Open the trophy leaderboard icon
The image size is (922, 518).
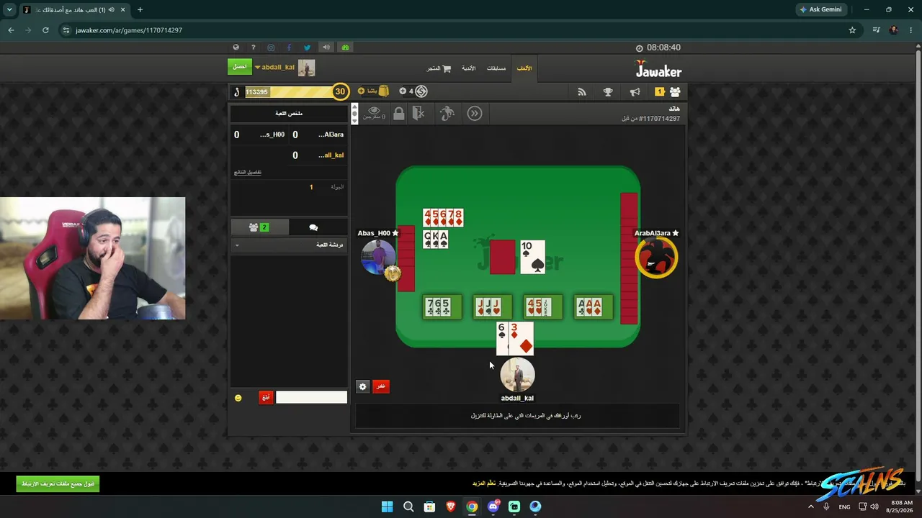click(x=608, y=92)
